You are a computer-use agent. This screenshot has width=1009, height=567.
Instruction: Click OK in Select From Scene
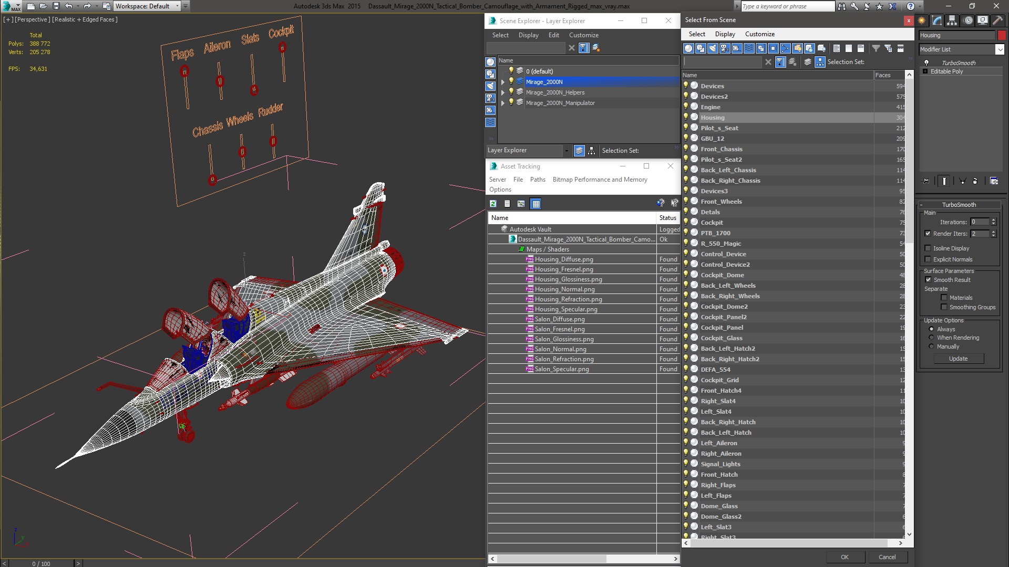pyautogui.click(x=844, y=557)
